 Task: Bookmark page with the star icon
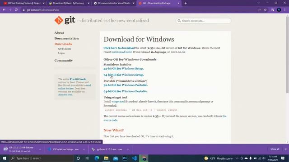tap(265, 10)
